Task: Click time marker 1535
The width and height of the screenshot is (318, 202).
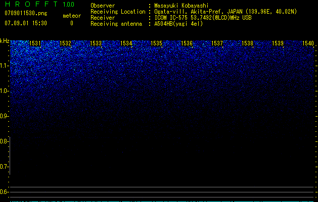Action: tap(156, 43)
